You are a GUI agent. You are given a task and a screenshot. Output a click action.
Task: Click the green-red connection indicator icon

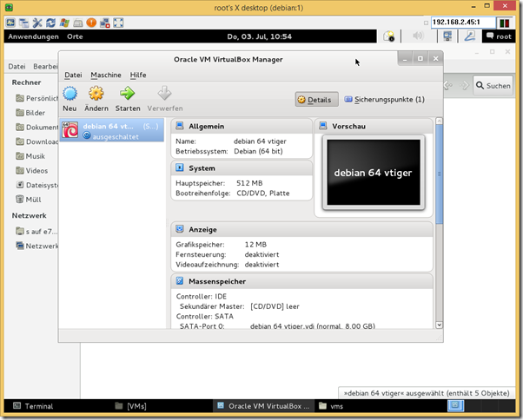(504, 23)
